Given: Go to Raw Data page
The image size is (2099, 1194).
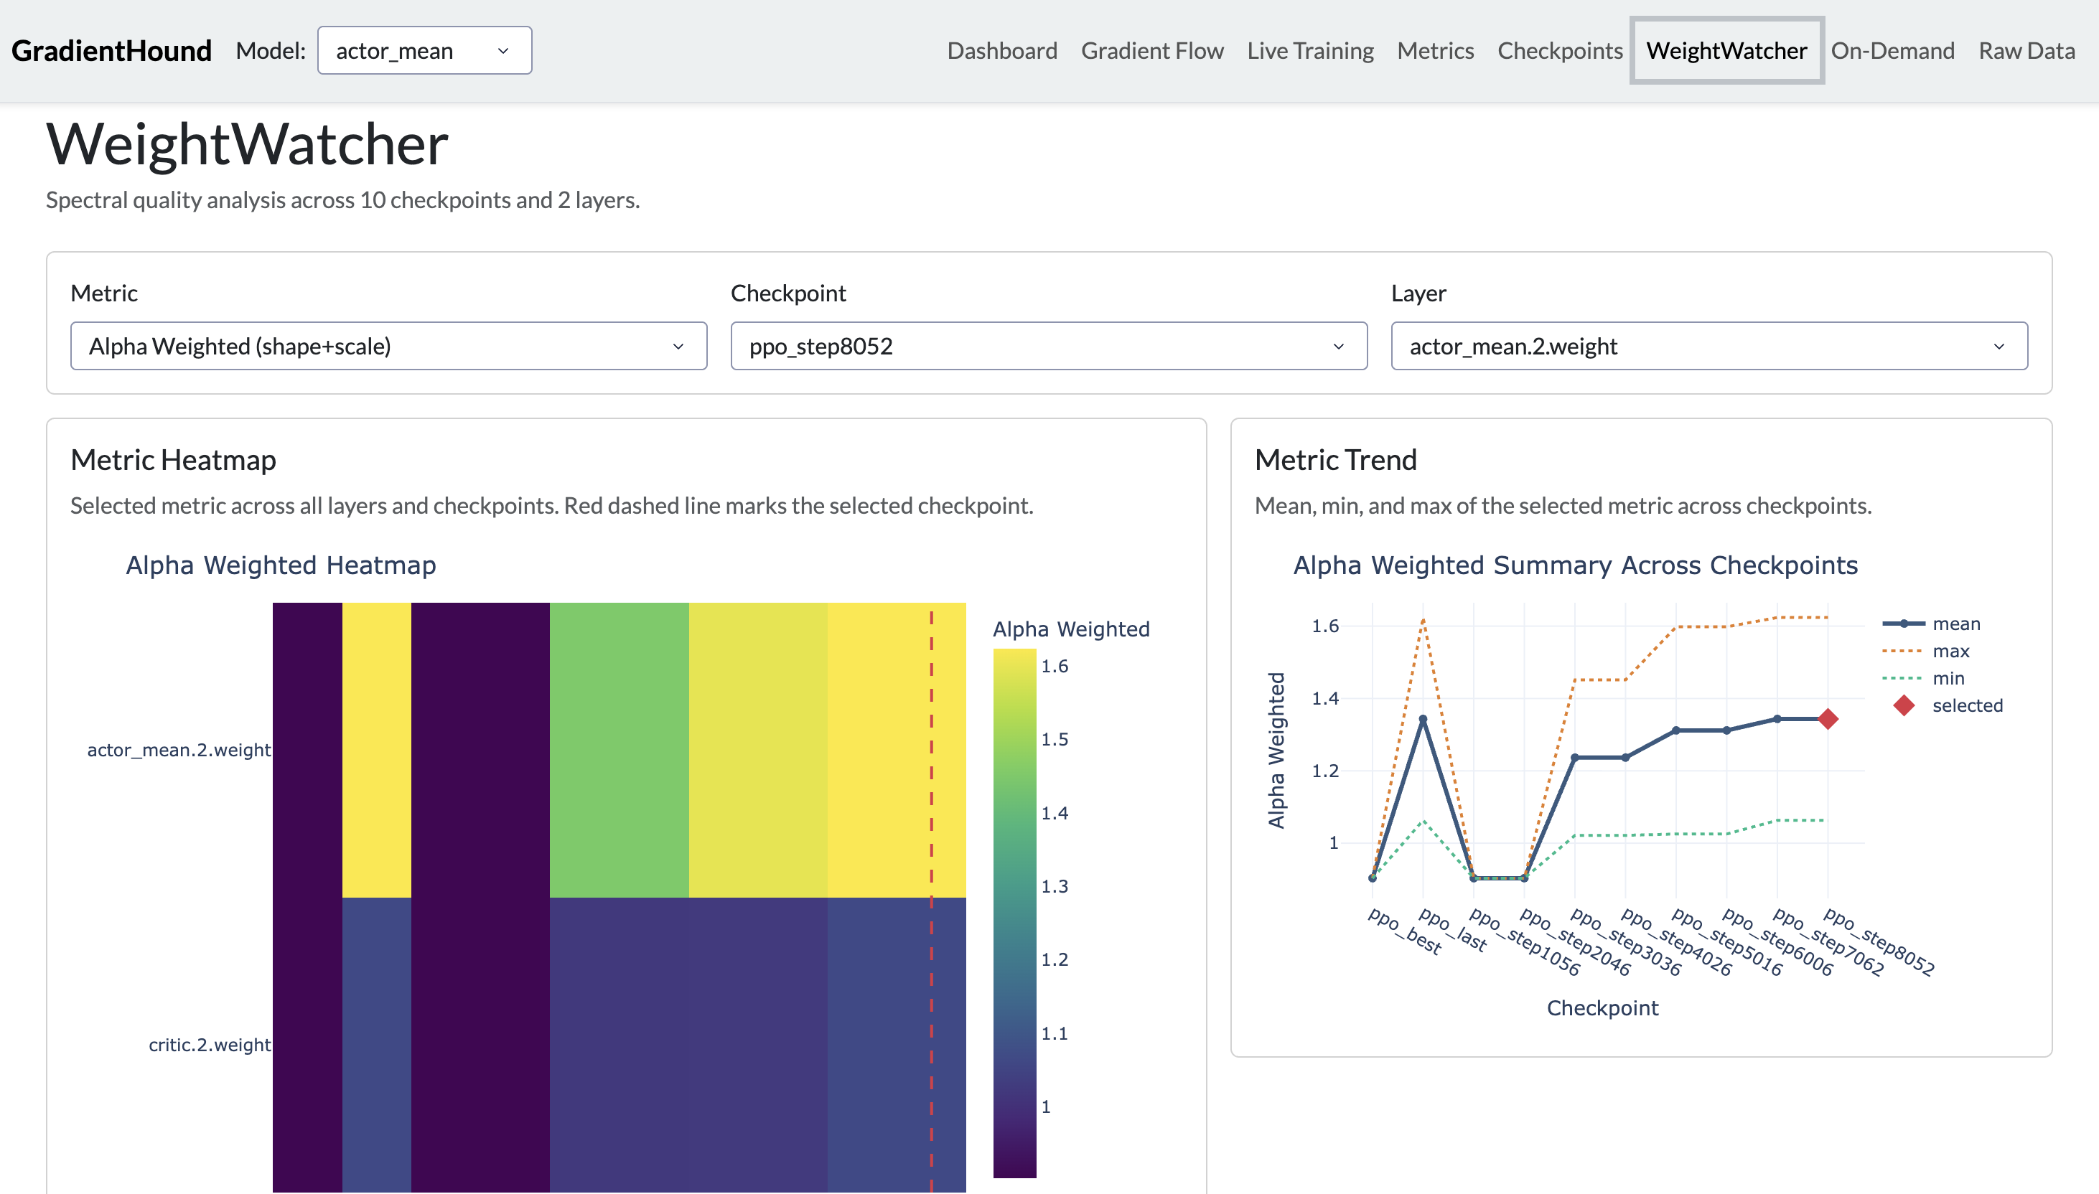Looking at the screenshot, I should [2026, 51].
